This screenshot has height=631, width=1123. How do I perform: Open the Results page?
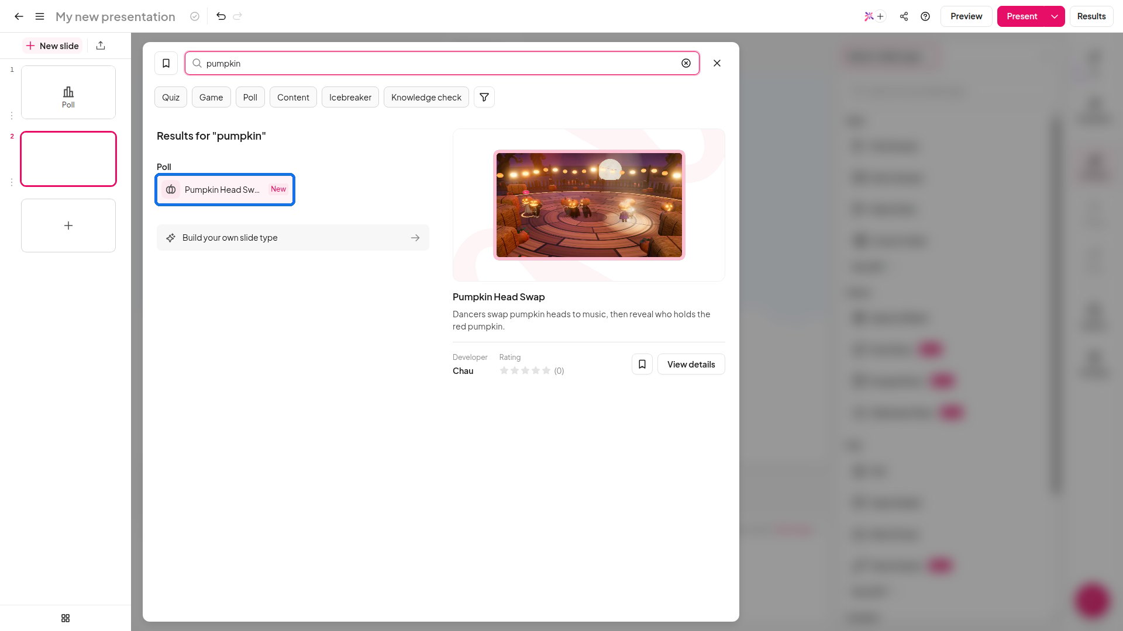[1091, 16]
